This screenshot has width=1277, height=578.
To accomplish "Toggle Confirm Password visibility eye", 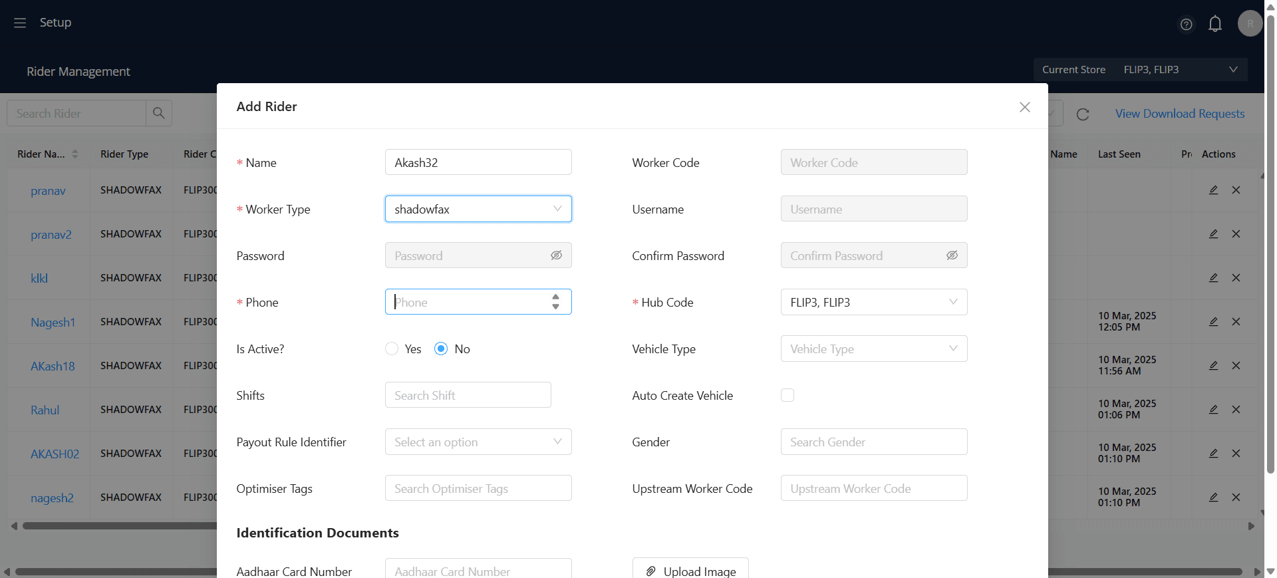I will (x=952, y=255).
